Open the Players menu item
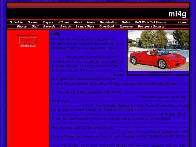This screenshot has height=147, width=196. [x=48, y=22]
